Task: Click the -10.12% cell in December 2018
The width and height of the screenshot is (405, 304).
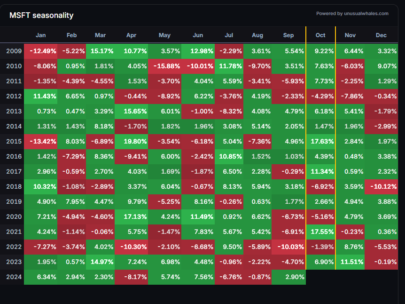Action: (x=381, y=186)
